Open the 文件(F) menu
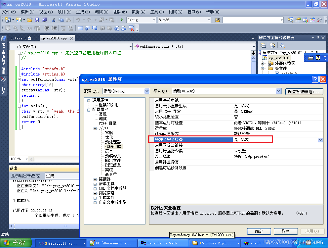Image resolution: width=328 pixels, height=248 pixels. point(9,12)
